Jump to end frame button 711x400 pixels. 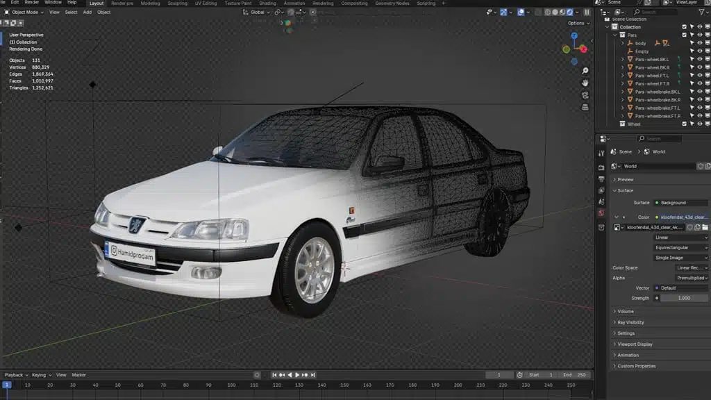[313, 375]
